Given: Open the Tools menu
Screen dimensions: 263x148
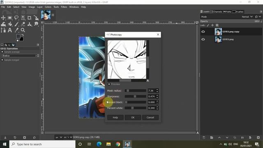Looking at the screenshot, I should (x=56, y=7).
